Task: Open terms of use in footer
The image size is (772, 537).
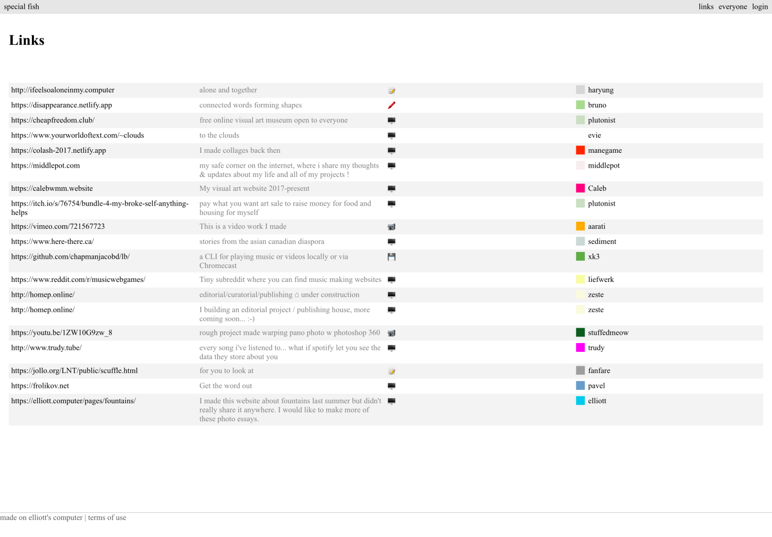Action: [x=107, y=517]
